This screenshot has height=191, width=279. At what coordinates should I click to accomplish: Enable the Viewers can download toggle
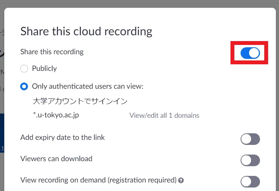(250, 160)
